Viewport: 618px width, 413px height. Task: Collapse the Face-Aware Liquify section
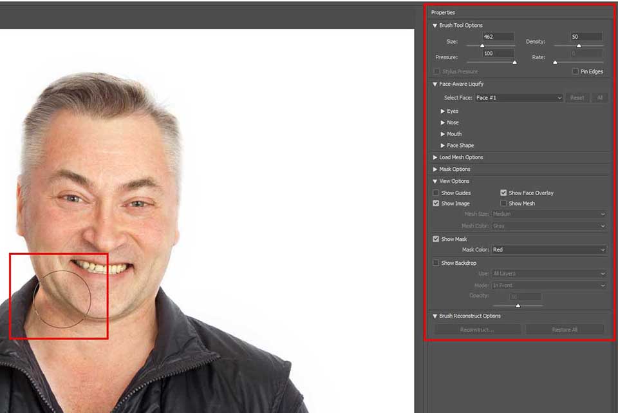click(436, 84)
